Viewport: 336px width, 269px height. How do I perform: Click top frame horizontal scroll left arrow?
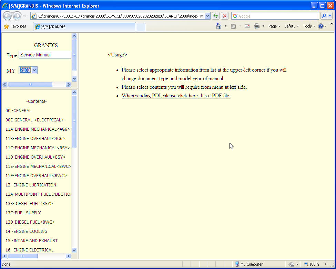pos(5,85)
